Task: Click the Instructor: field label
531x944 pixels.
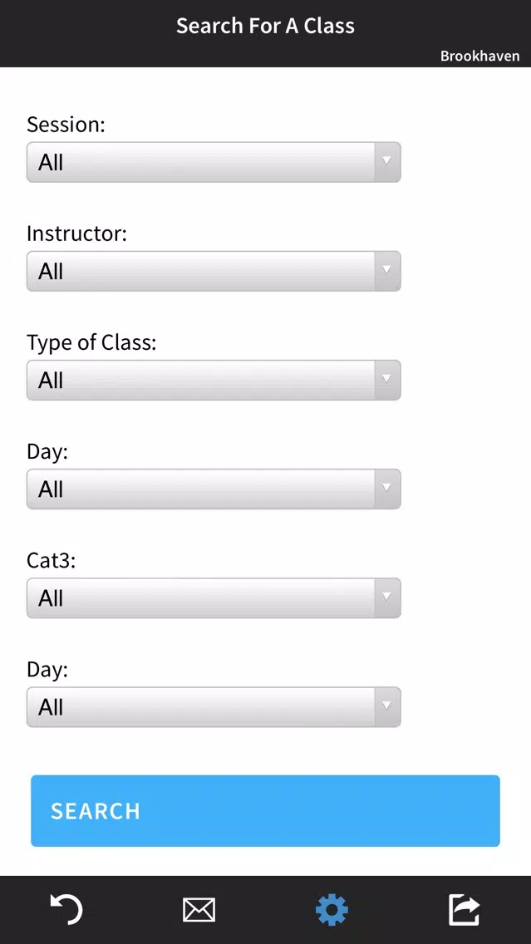Action: (77, 234)
